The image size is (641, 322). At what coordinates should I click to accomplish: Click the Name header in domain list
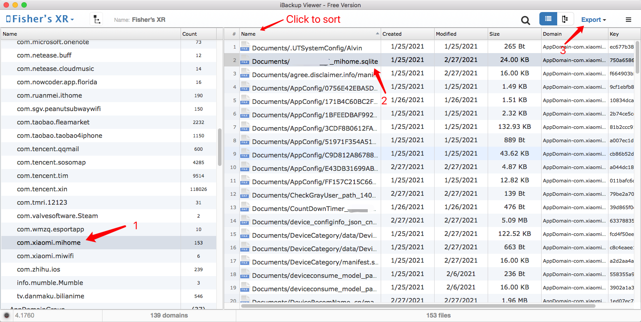[x=90, y=34]
